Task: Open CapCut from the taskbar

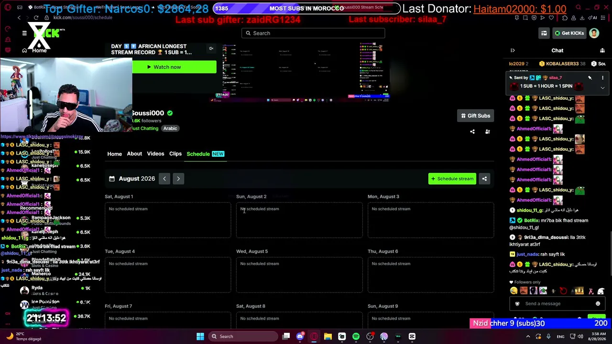Action: 412,336
